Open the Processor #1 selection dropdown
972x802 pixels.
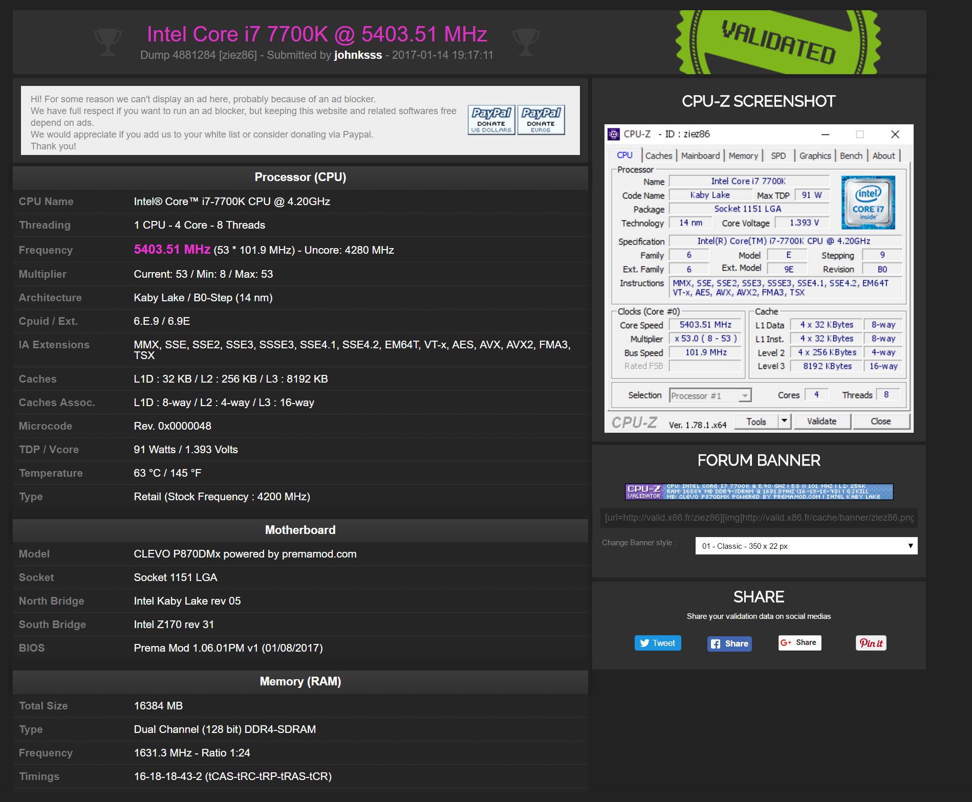click(x=710, y=395)
